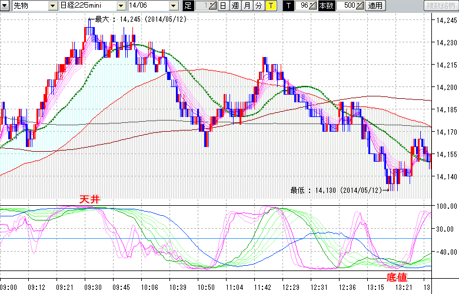Screen dimensions: 459x294
Task: Click the spinner beside the 96 tick value
Action: click(313, 6)
